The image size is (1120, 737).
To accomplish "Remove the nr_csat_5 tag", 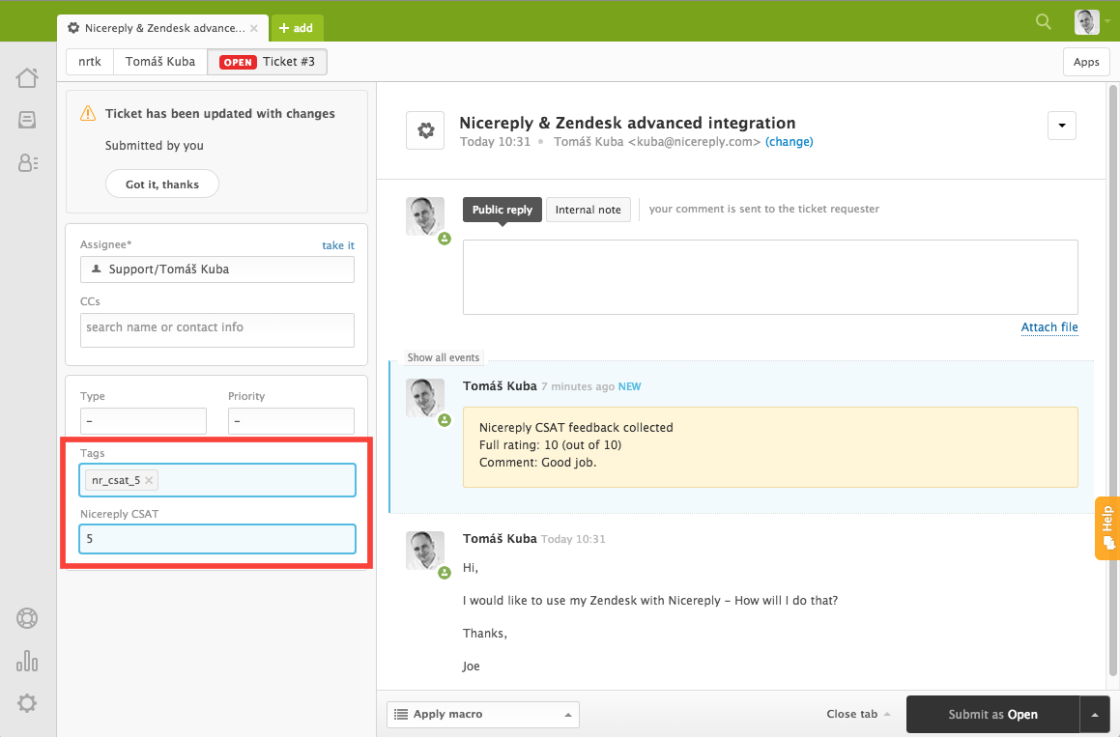I will [x=149, y=481].
